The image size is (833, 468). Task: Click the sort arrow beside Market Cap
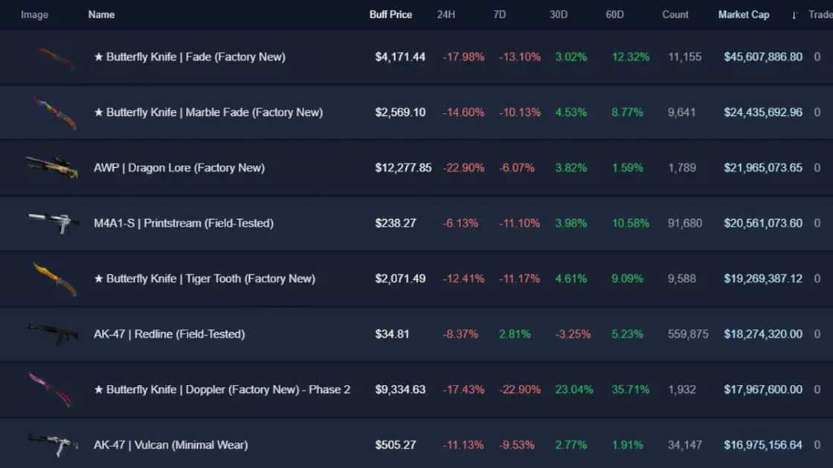(x=794, y=15)
